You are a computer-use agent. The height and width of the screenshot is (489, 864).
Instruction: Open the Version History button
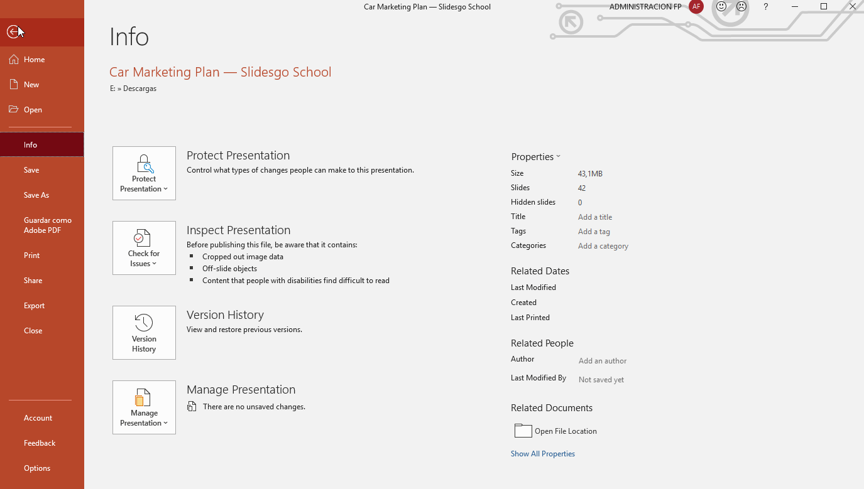144,333
